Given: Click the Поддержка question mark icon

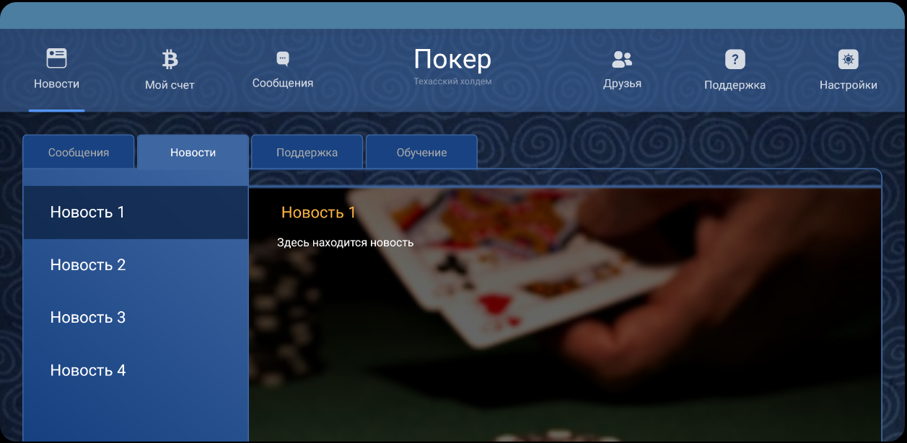Looking at the screenshot, I should [x=735, y=60].
